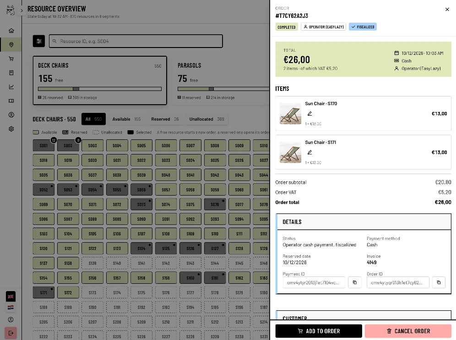Close the order panel
The width and height of the screenshot is (456, 340).
[x=447, y=9]
